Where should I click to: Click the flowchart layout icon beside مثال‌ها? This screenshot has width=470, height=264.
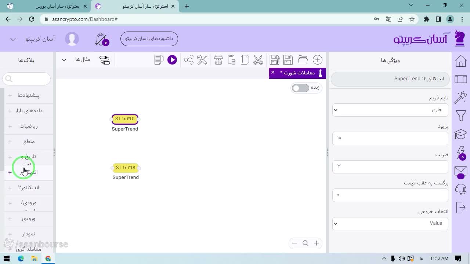click(105, 60)
